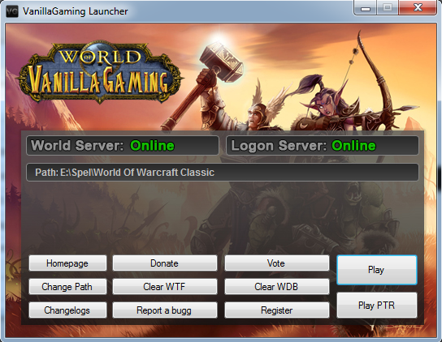The height and width of the screenshot is (342, 442).
Task: Click the Donate button
Action: [165, 263]
